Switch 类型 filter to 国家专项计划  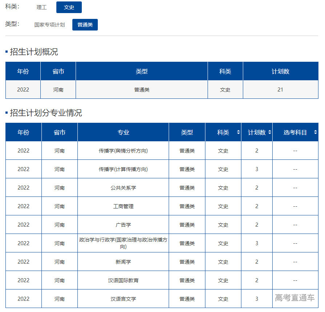coord(49,25)
